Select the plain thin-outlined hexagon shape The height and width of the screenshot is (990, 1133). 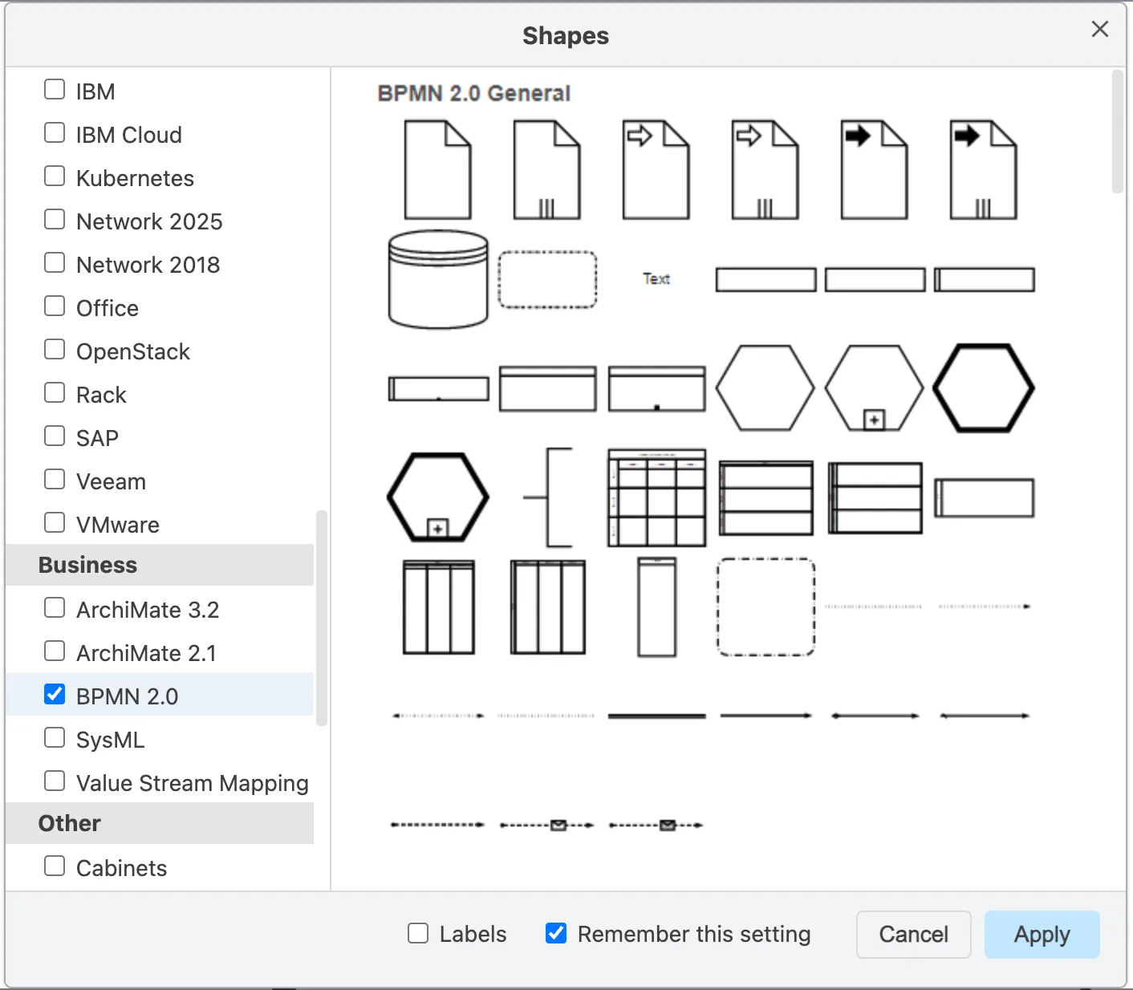[765, 388]
